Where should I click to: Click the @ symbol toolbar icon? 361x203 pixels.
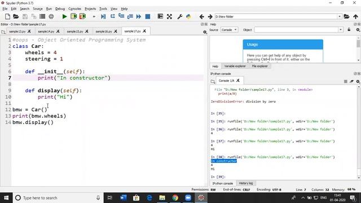51,16
